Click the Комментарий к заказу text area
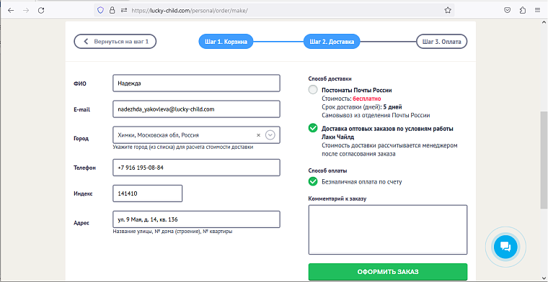The height and width of the screenshot is (282, 548). pyautogui.click(x=388, y=229)
